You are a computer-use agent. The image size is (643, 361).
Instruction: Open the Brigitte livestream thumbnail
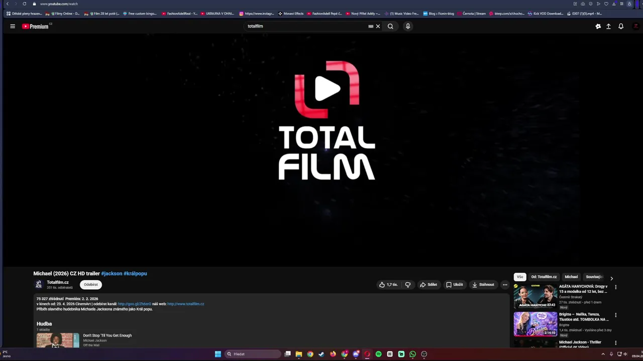coord(535,324)
